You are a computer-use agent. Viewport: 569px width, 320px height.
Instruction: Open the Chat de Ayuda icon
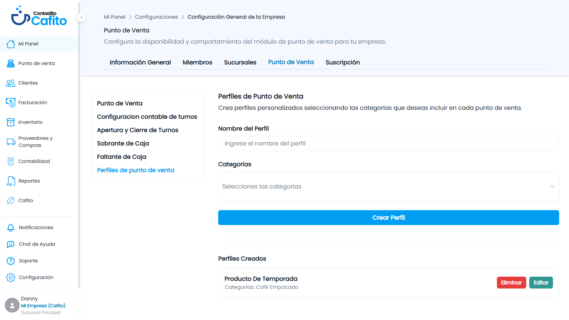[11, 244]
